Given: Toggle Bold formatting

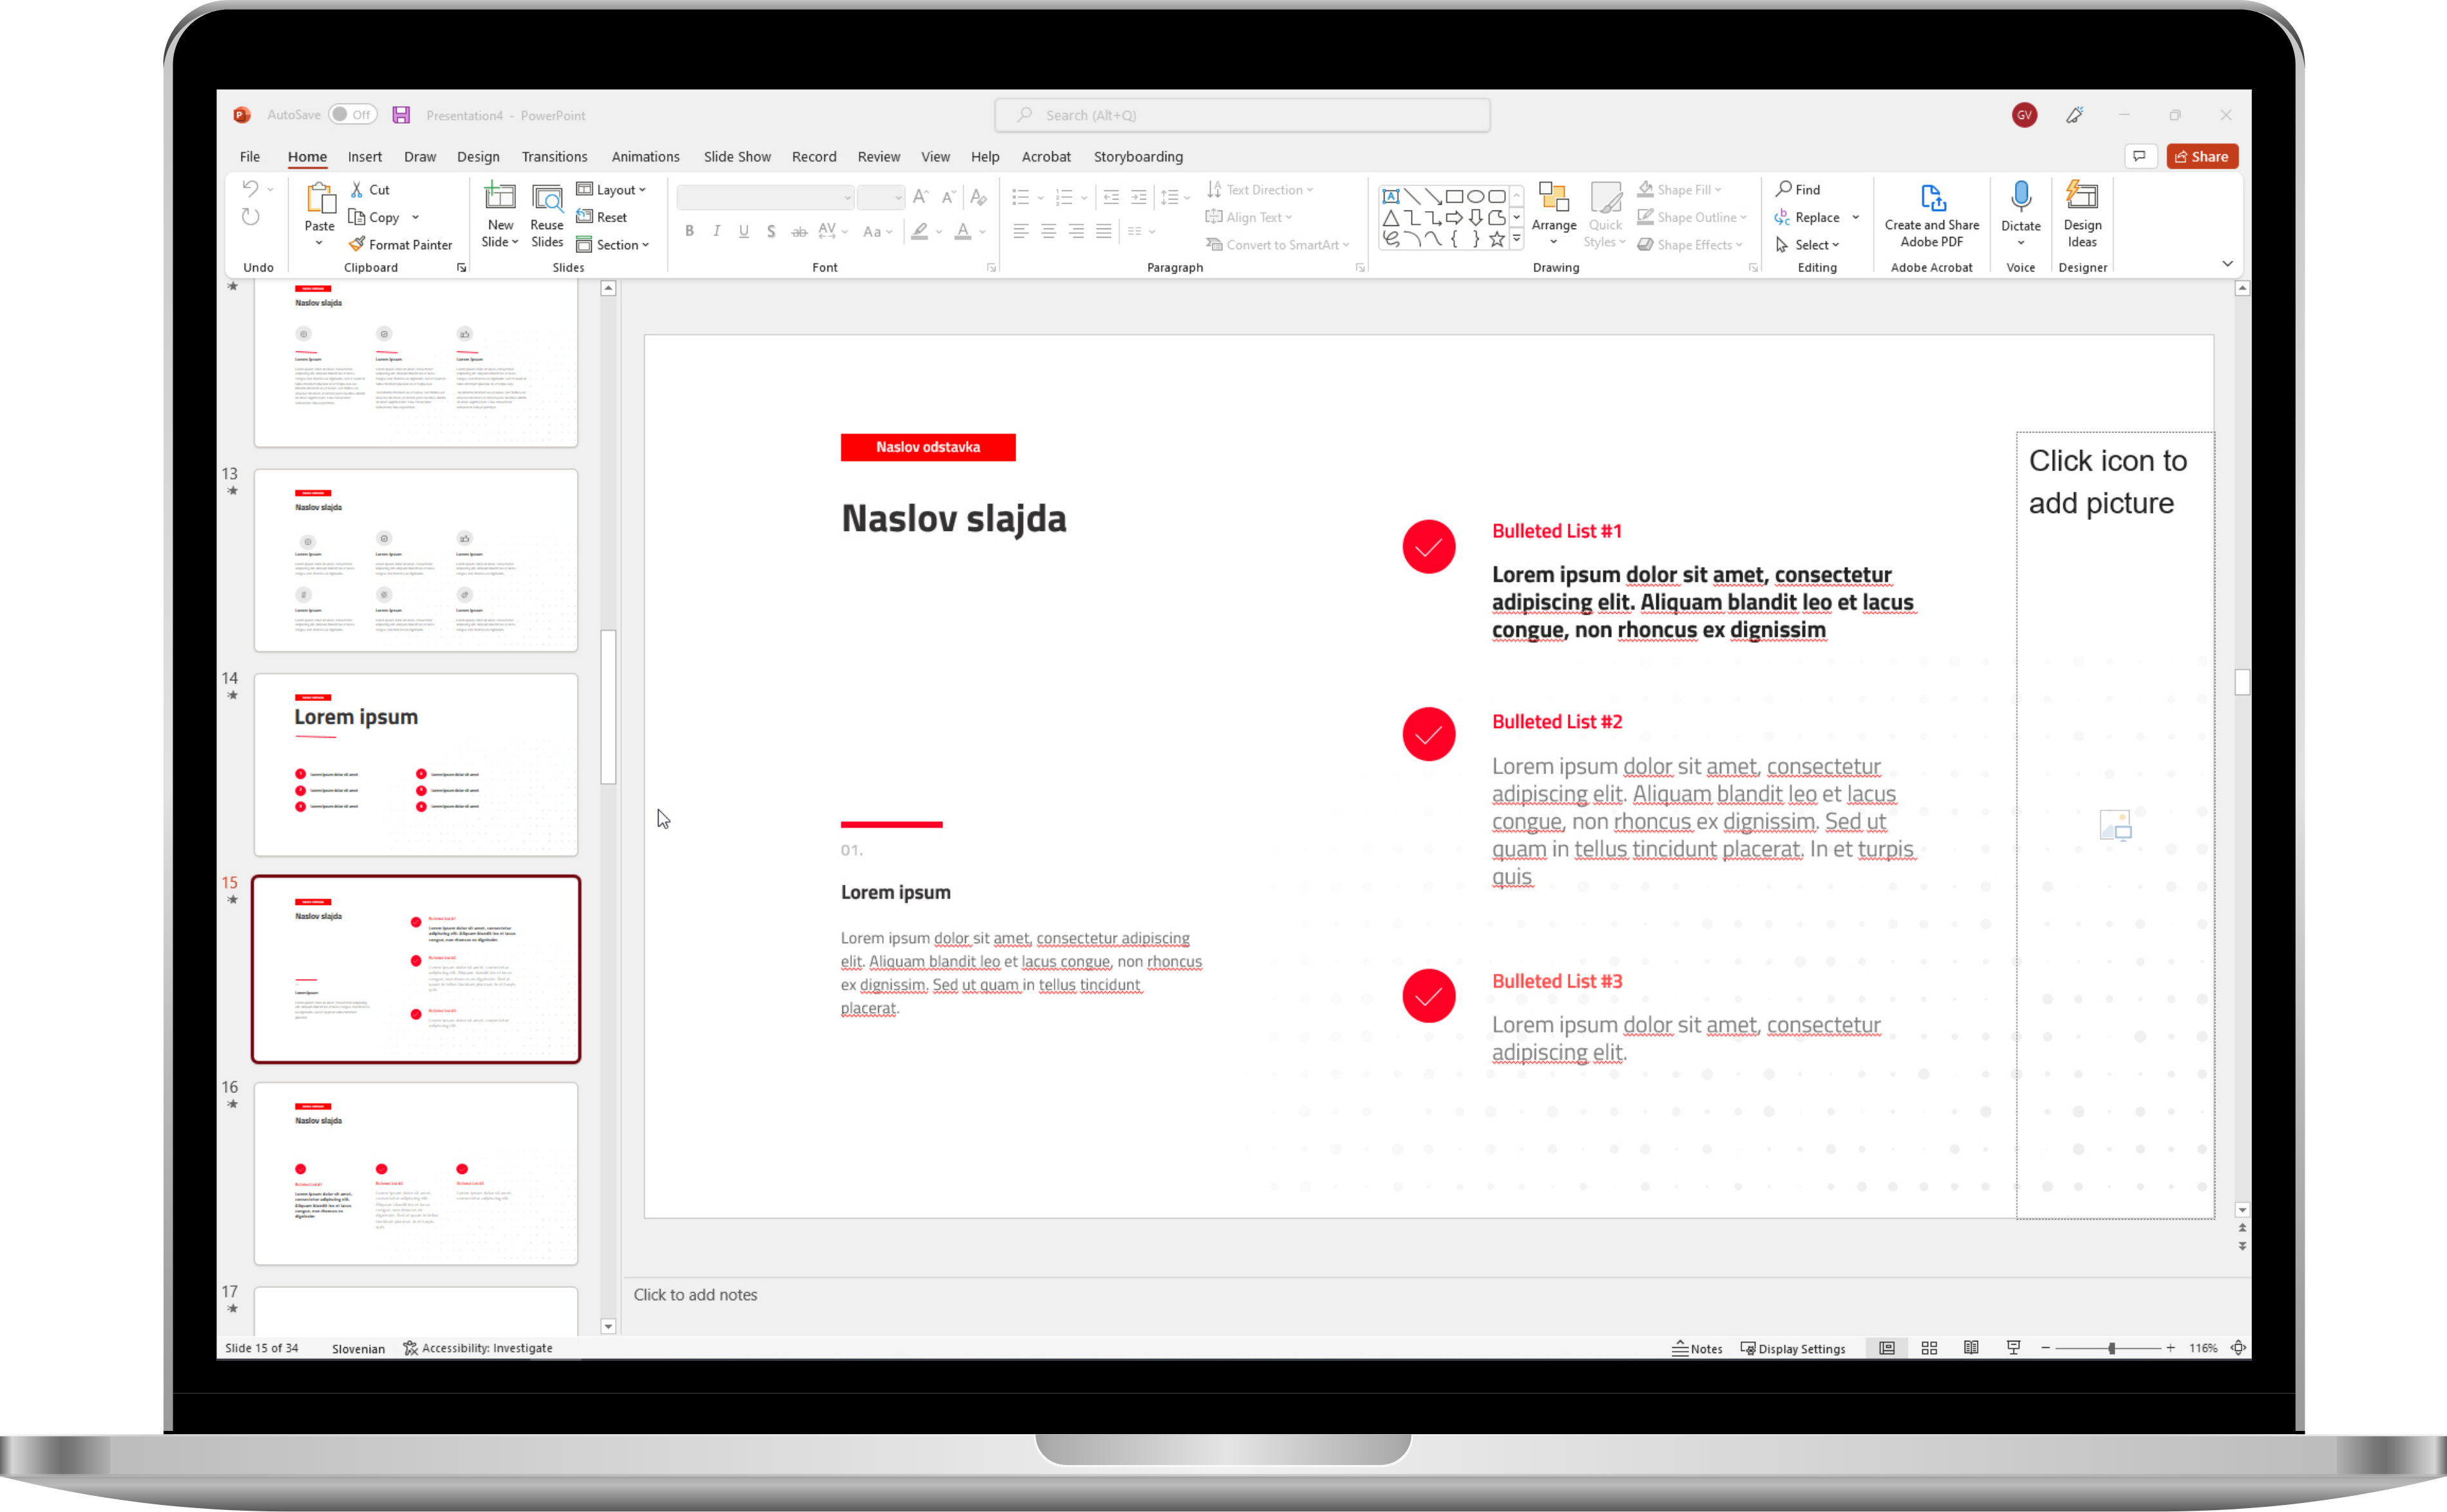Looking at the screenshot, I should [x=689, y=231].
